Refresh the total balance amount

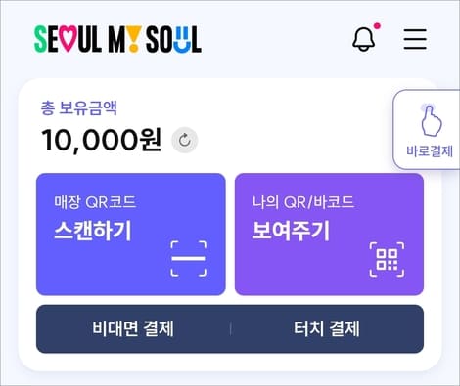tap(185, 141)
